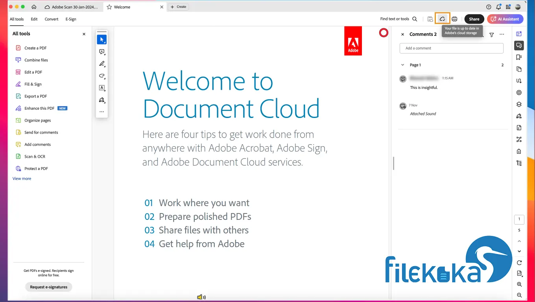Switch to the Adobe Scan 30-Jan-2024 tab
Viewport: 535px width, 302px height.
coord(72,7)
